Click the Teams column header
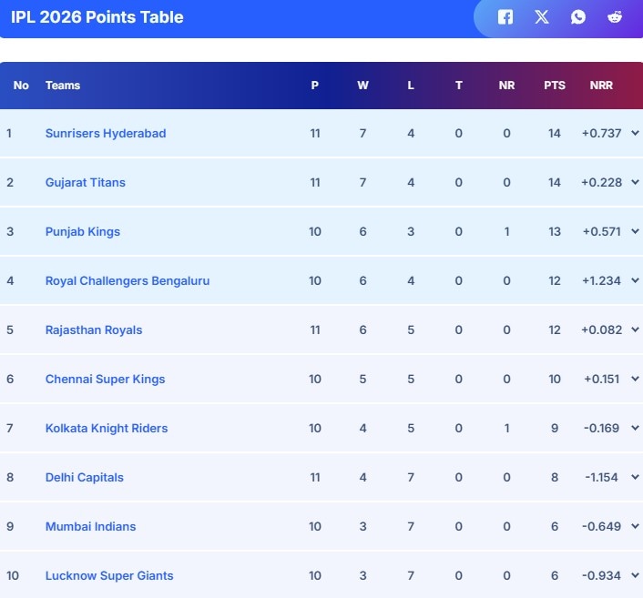Viewport: 643px width, 598px height. coord(63,86)
